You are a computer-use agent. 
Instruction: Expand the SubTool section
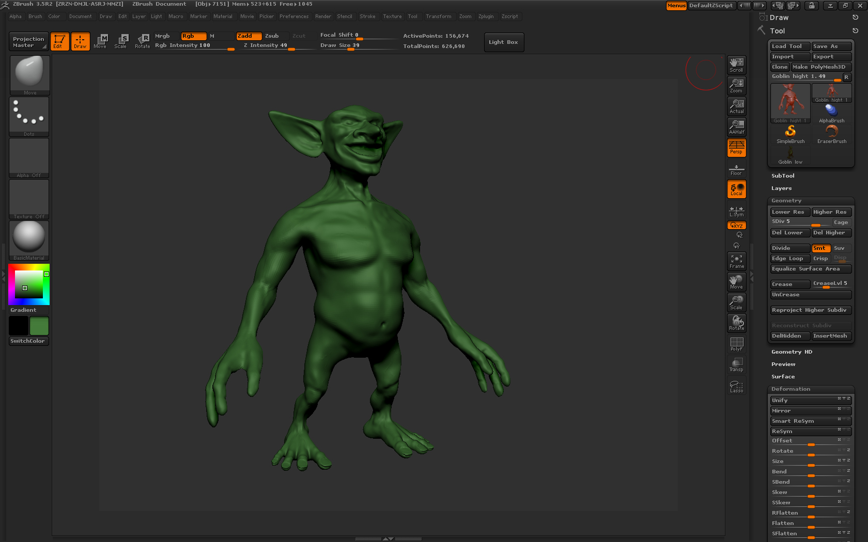[x=783, y=176]
